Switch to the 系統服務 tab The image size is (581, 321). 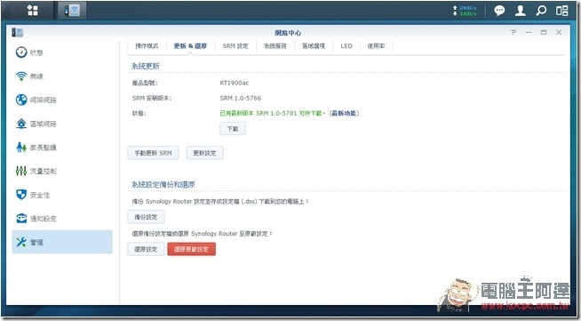coord(275,46)
